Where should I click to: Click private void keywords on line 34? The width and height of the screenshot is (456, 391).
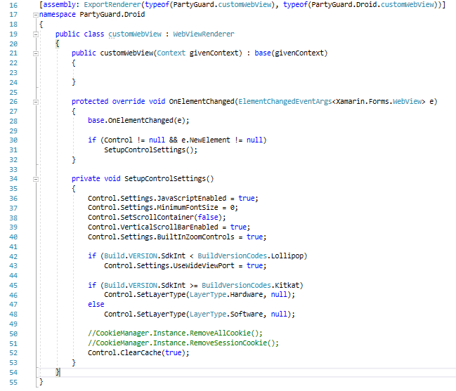[96, 178]
